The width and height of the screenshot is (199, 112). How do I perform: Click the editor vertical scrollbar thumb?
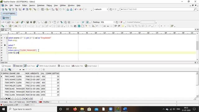pyautogui.click(x=197, y=45)
